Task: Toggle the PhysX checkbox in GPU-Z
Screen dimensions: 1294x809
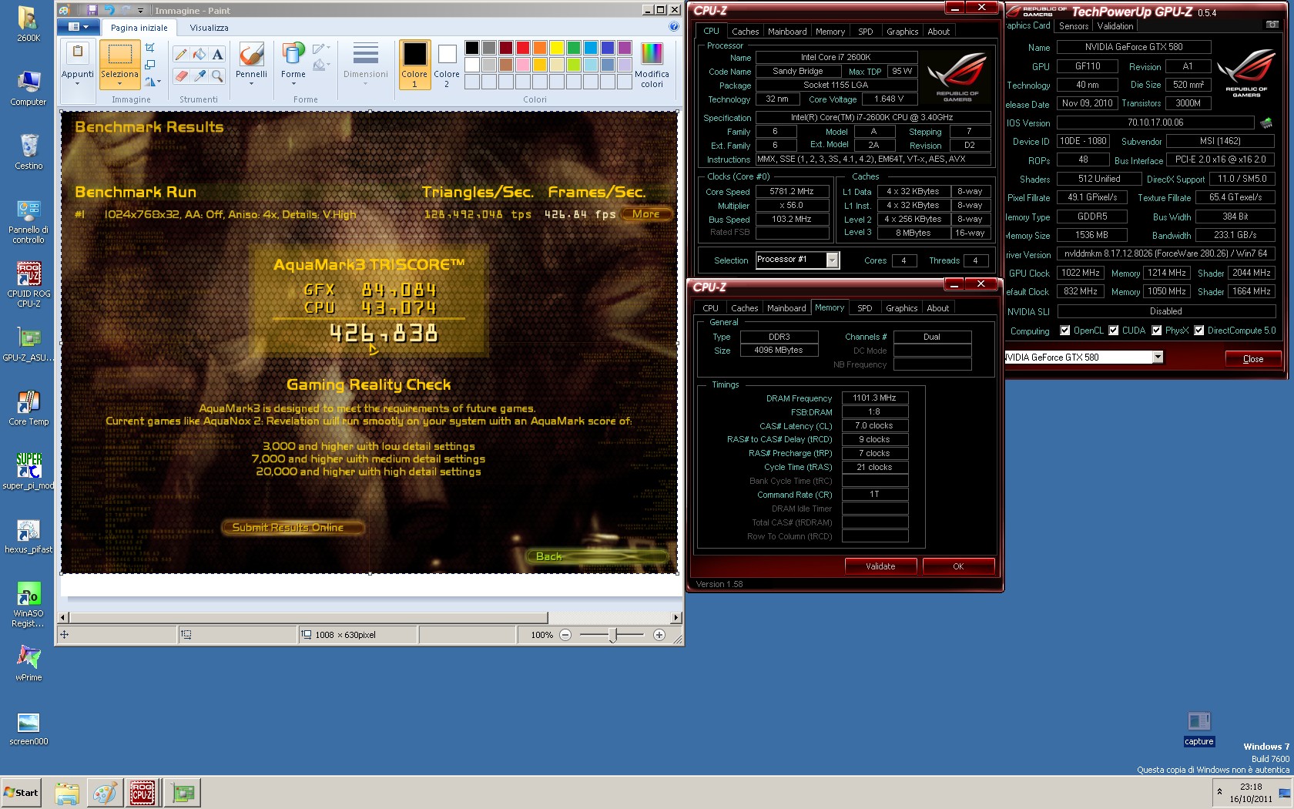Action: 1156,331
